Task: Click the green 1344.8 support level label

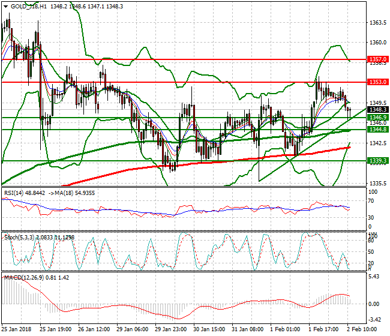Action: click(378, 130)
